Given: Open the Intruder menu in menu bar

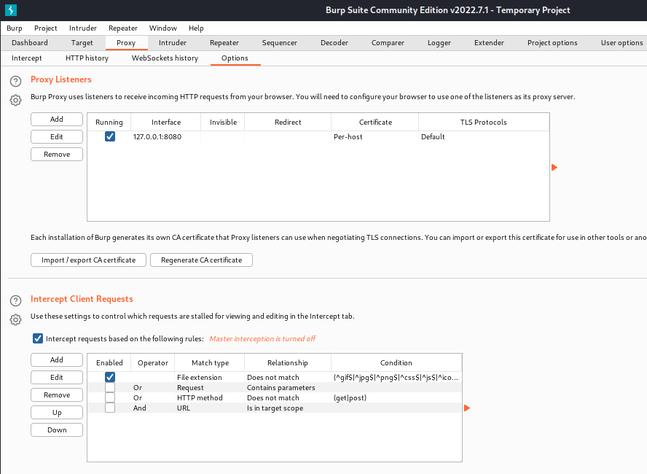Looking at the screenshot, I should click(83, 28).
